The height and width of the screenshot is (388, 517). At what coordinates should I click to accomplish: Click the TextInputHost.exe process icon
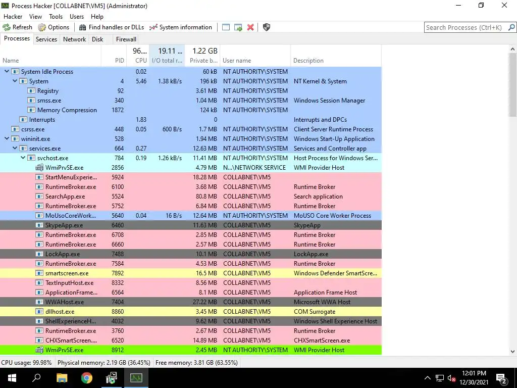tap(39, 283)
